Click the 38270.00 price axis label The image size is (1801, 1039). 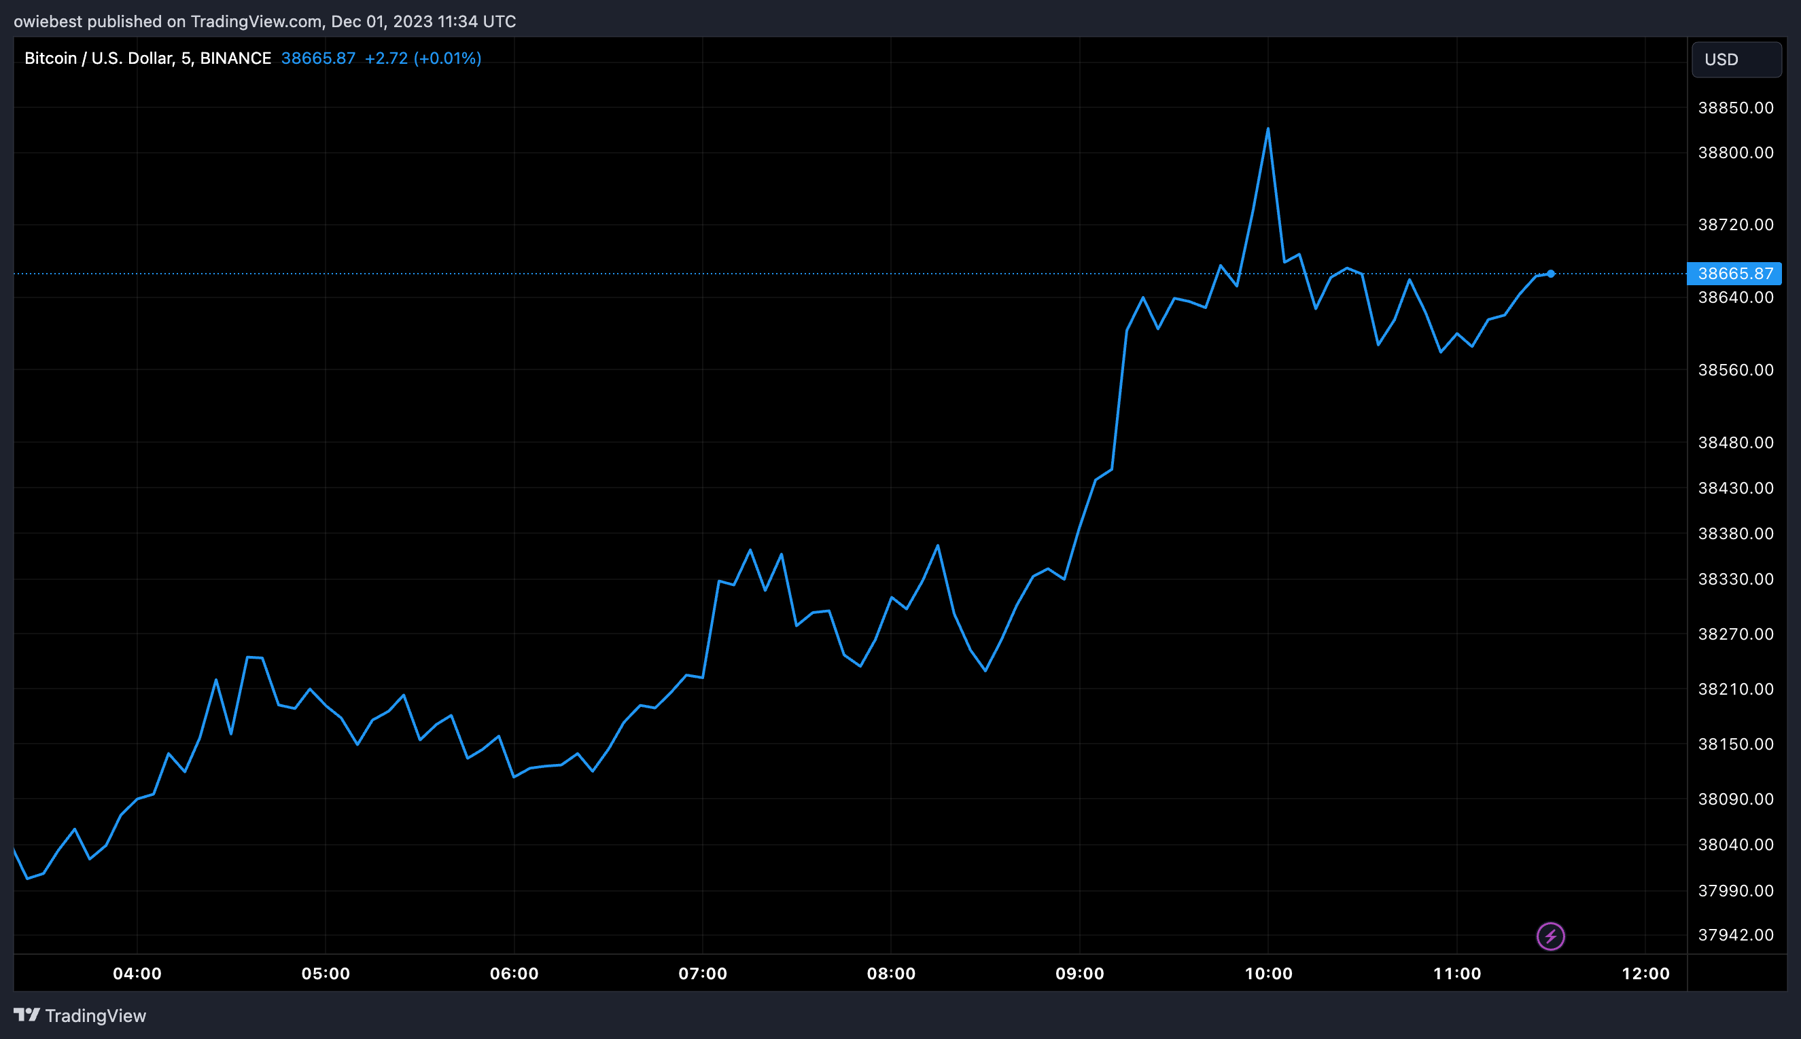point(1735,634)
